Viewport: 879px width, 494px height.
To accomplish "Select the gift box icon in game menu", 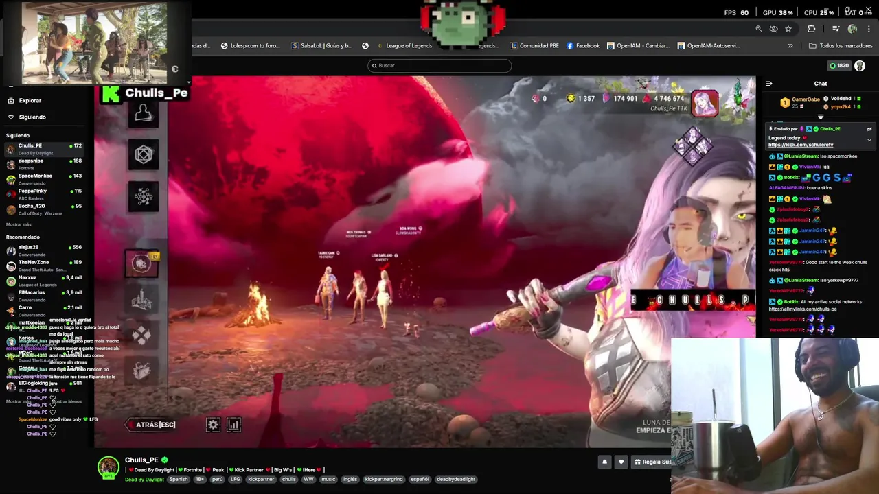I will (141, 370).
